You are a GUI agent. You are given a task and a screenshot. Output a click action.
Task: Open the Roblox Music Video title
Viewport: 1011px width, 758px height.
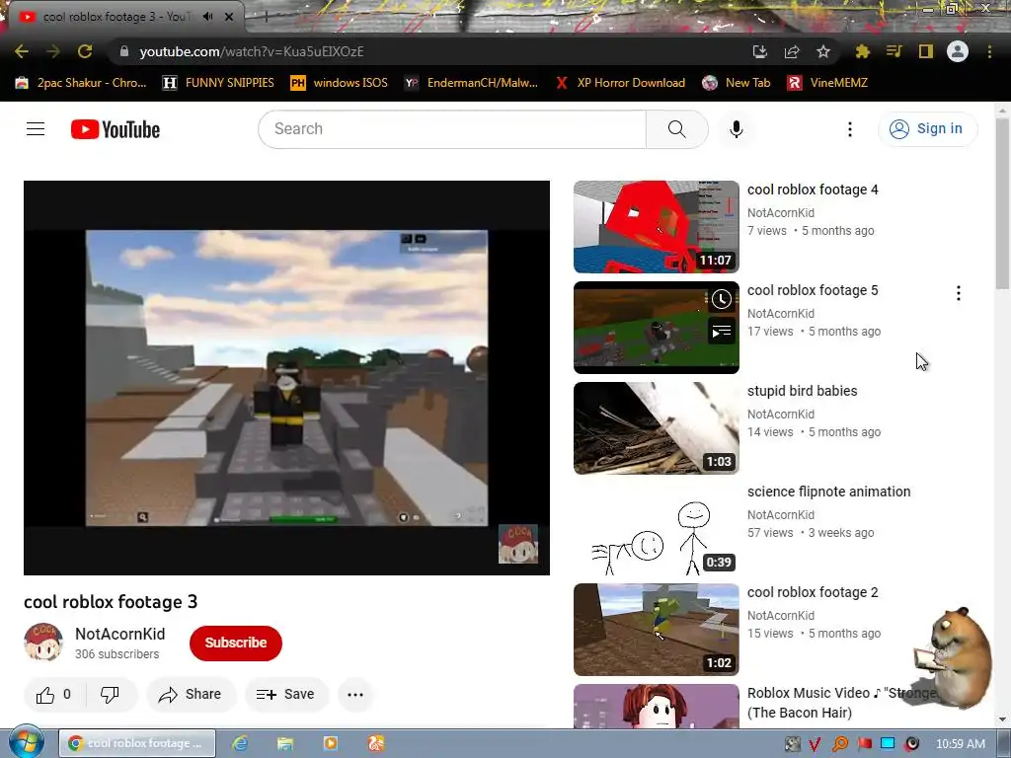tap(843, 703)
